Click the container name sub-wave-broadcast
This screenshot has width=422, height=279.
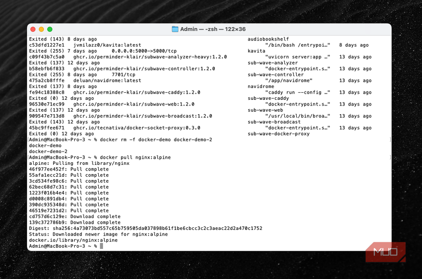point(274,122)
